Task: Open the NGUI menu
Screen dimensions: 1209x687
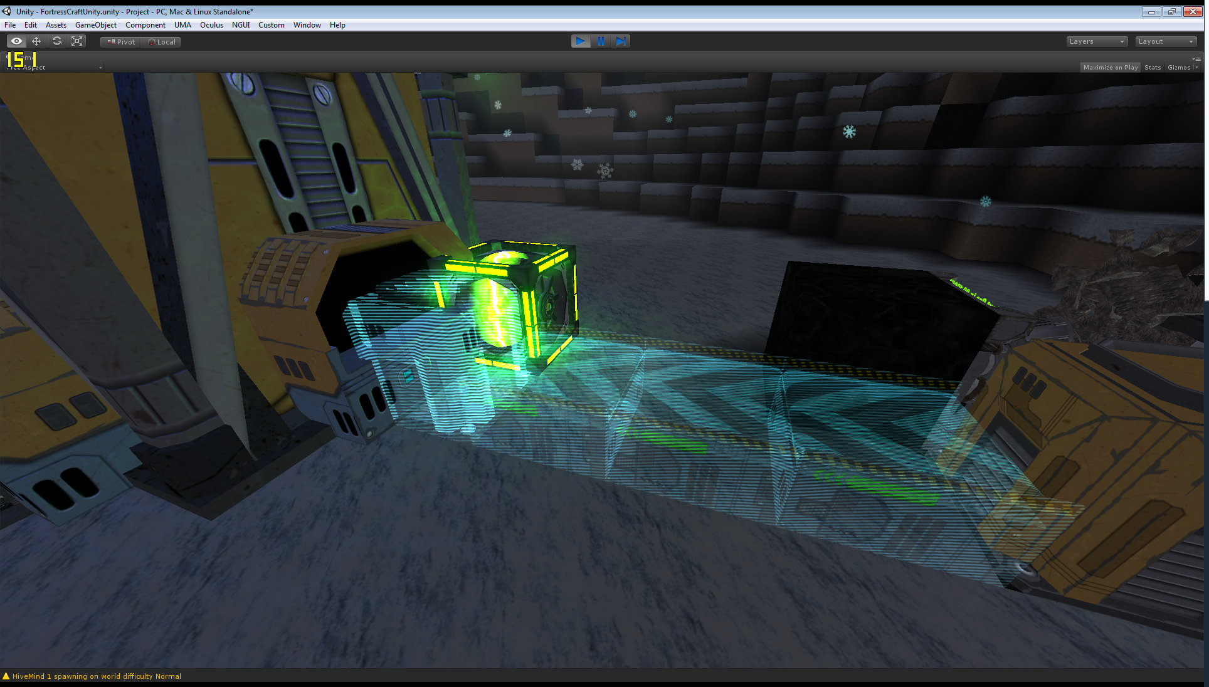Action: pos(240,25)
